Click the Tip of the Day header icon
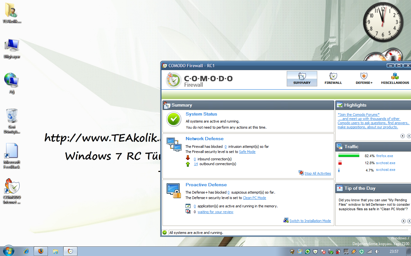The image size is (411, 256). 340,188
